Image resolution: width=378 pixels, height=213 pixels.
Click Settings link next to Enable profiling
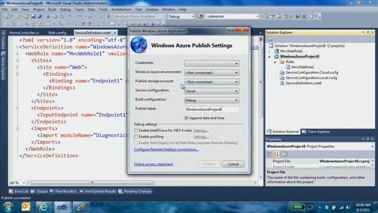[x=201, y=137]
